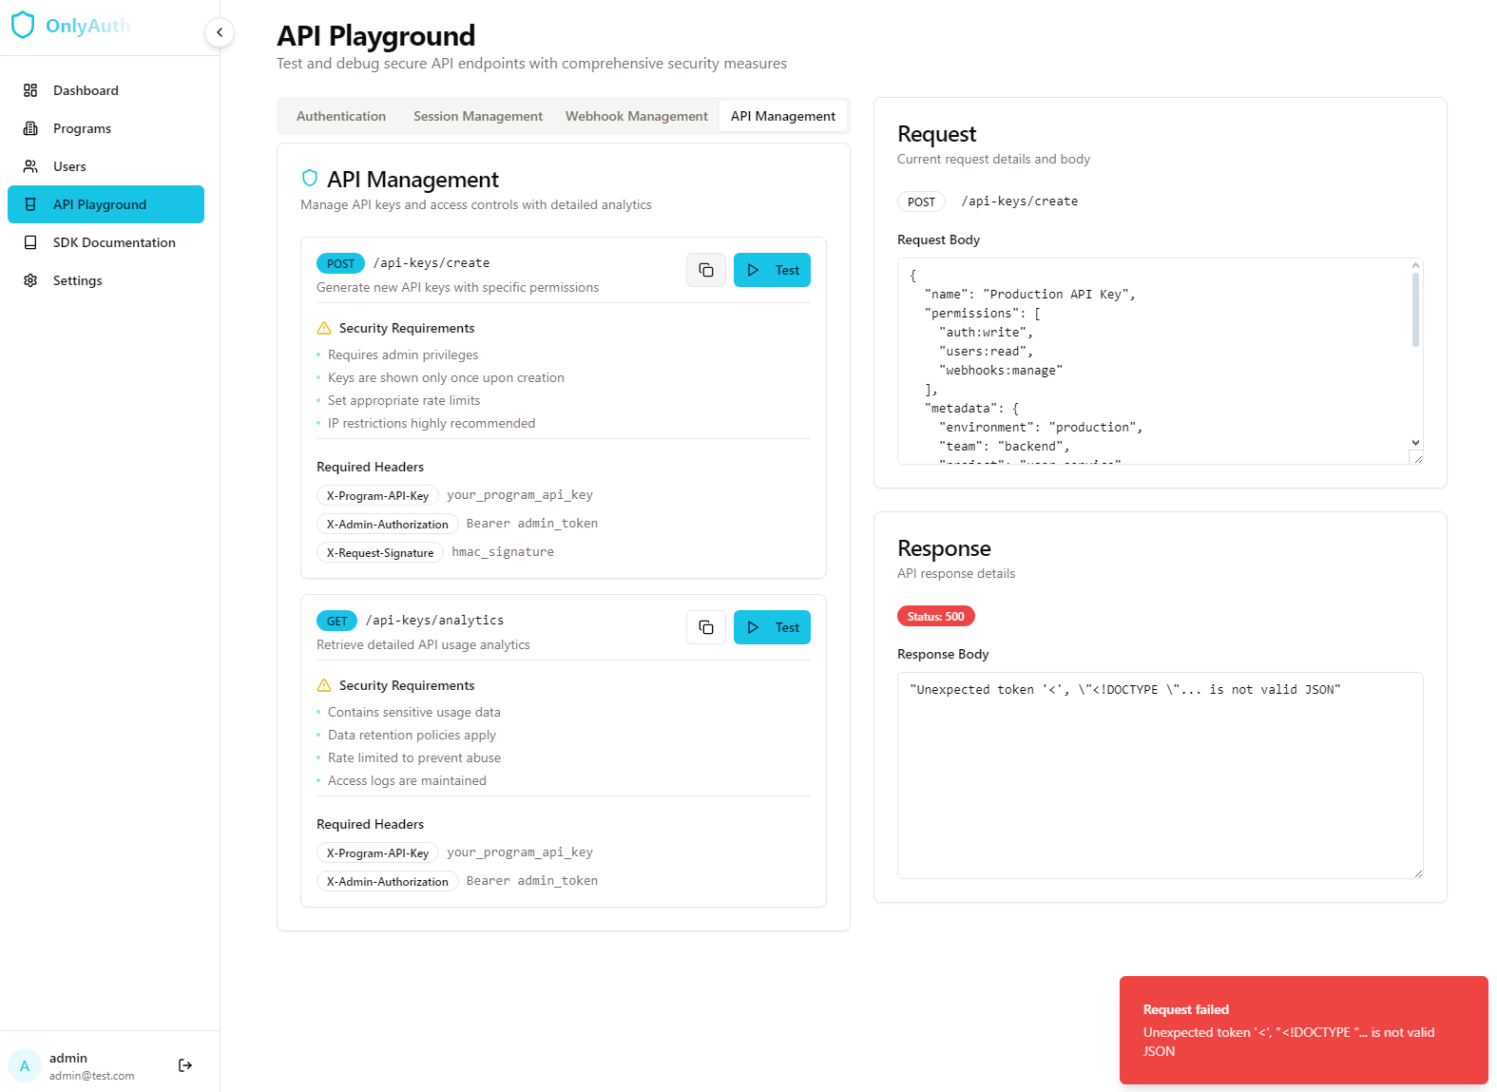Open SDK Documentation

tap(106, 242)
